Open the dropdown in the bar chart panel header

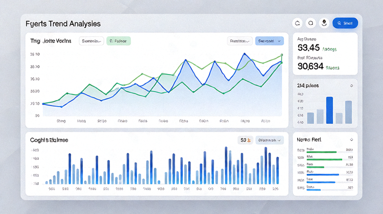[270, 140]
